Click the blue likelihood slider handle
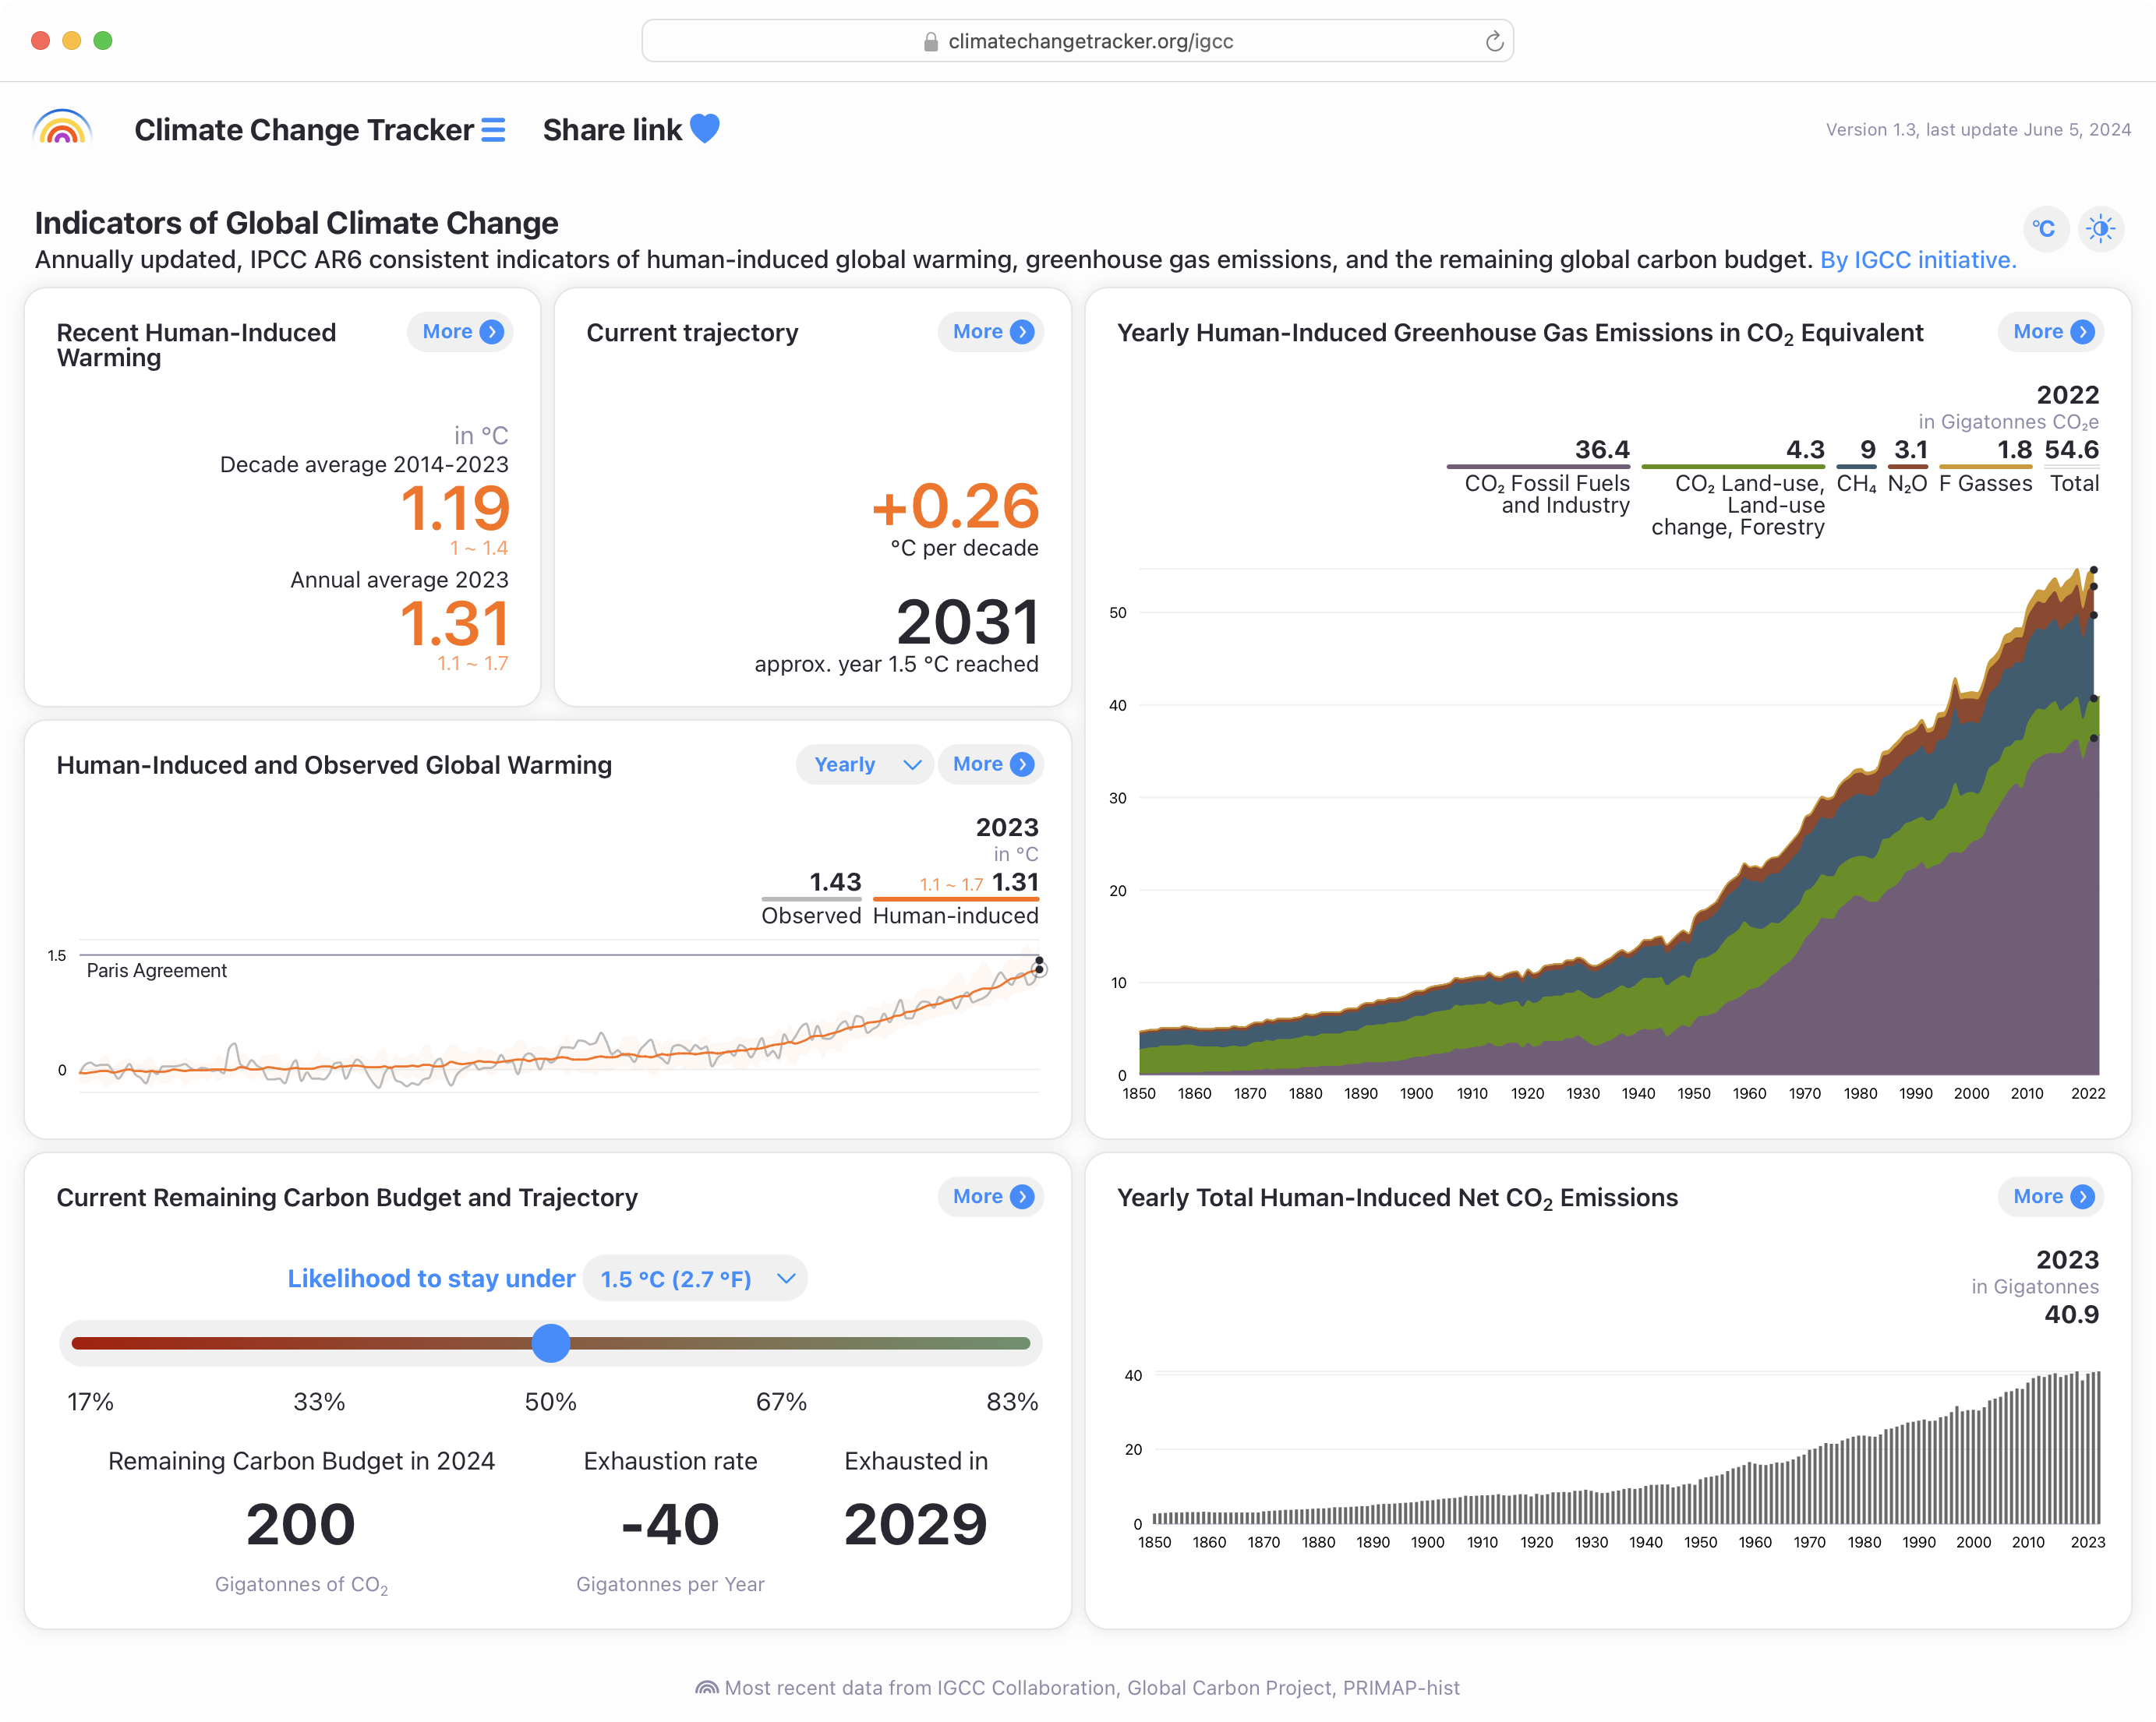2156x1722 pixels. 551,1343
